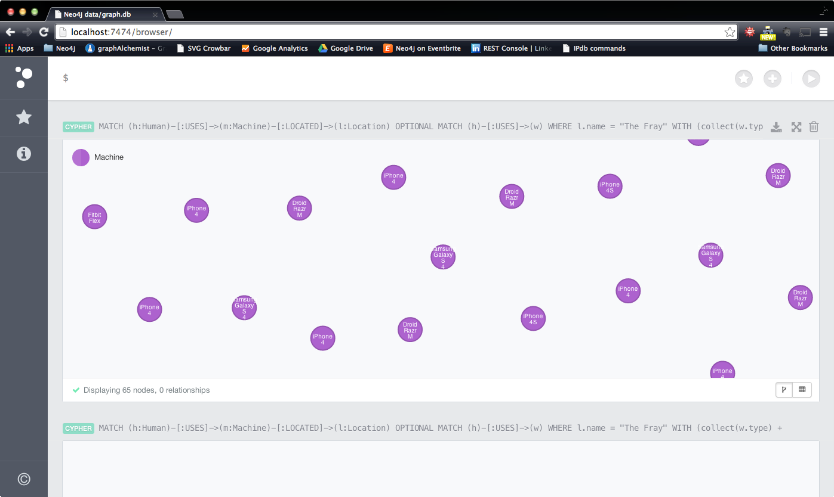
Task: Open the Wolfram Alpha extension icon
Action: pos(750,32)
